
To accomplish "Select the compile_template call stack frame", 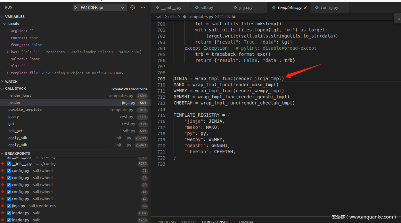I will click(x=25, y=110).
